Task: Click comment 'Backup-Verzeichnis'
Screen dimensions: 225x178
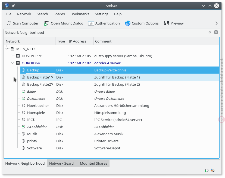Action: click(110, 70)
